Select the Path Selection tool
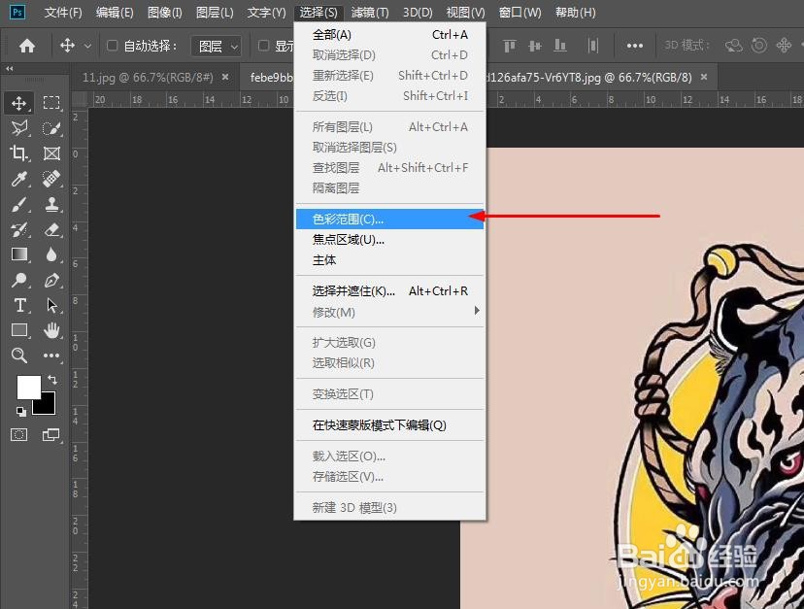This screenshot has width=804, height=609. [51, 305]
